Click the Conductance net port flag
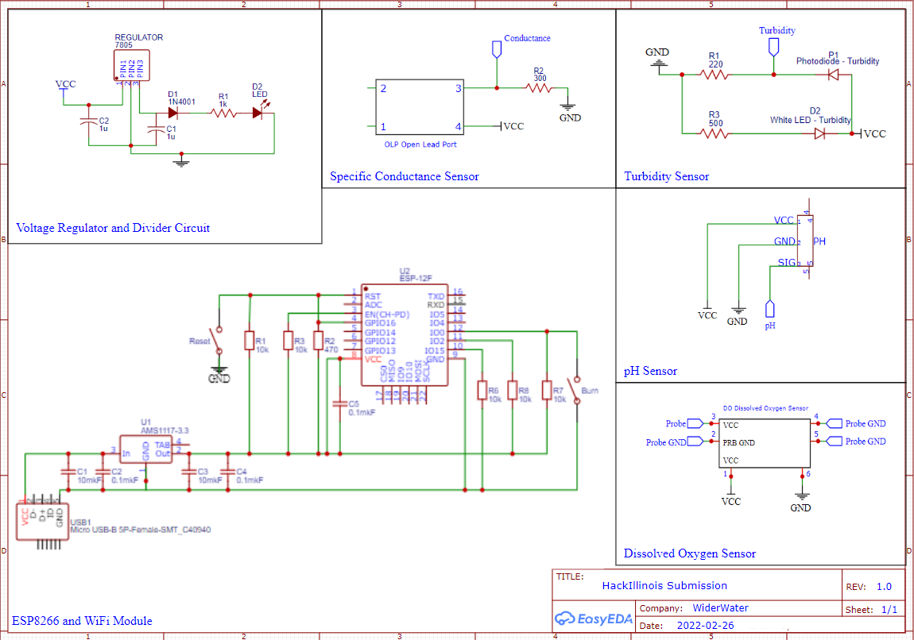914x640 pixels. pyautogui.click(x=497, y=48)
